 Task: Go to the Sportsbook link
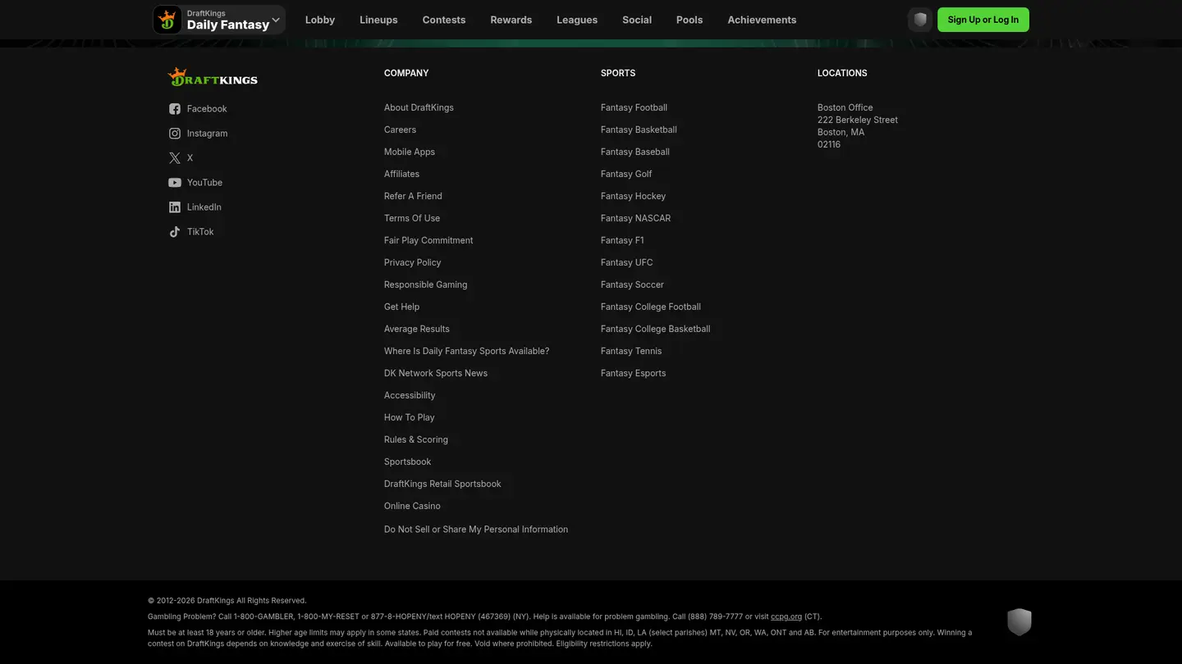(x=407, y=462)
